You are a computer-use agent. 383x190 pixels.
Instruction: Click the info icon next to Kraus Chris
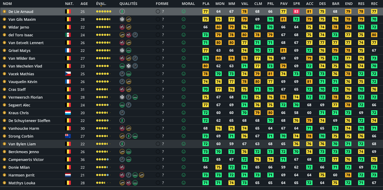(x=4, y=113)
